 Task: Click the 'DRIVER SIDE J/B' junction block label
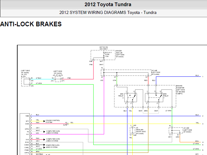[x=120, y=54]
